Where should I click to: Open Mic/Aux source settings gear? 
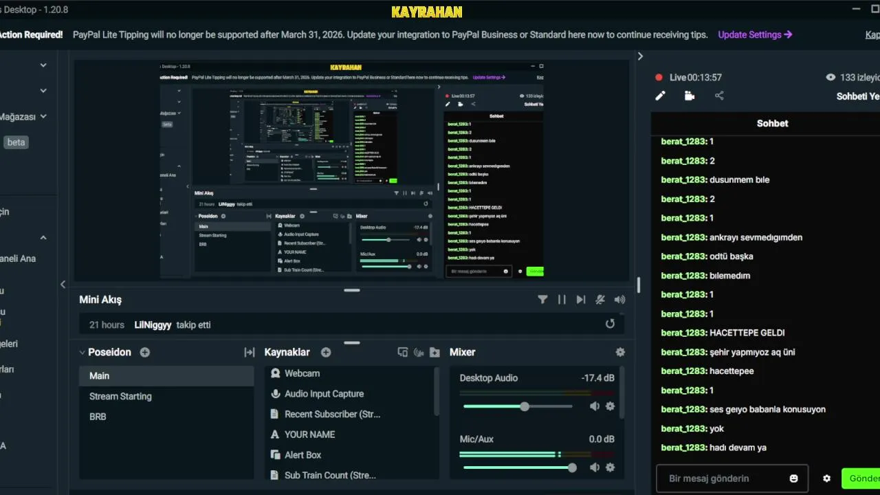610,467
